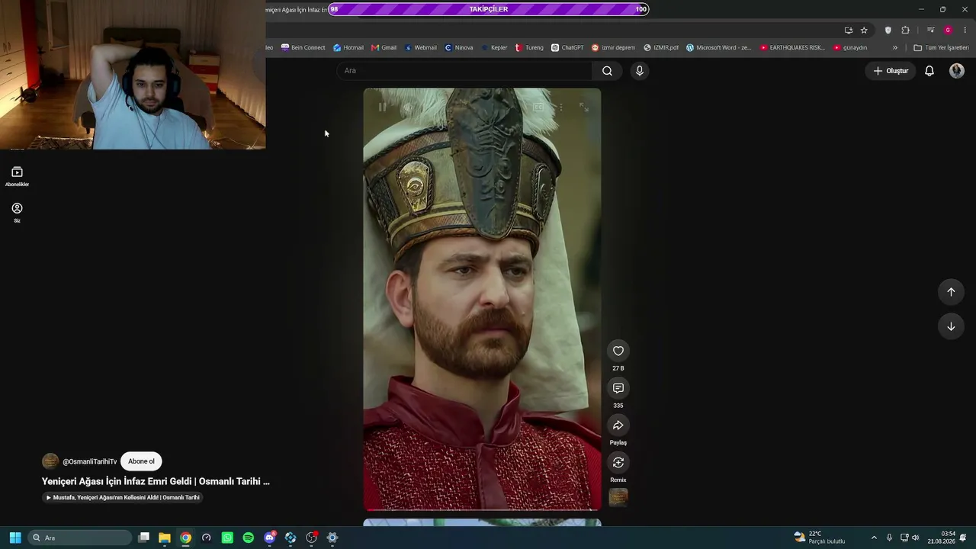Open Task View on the taskbar

143,538
